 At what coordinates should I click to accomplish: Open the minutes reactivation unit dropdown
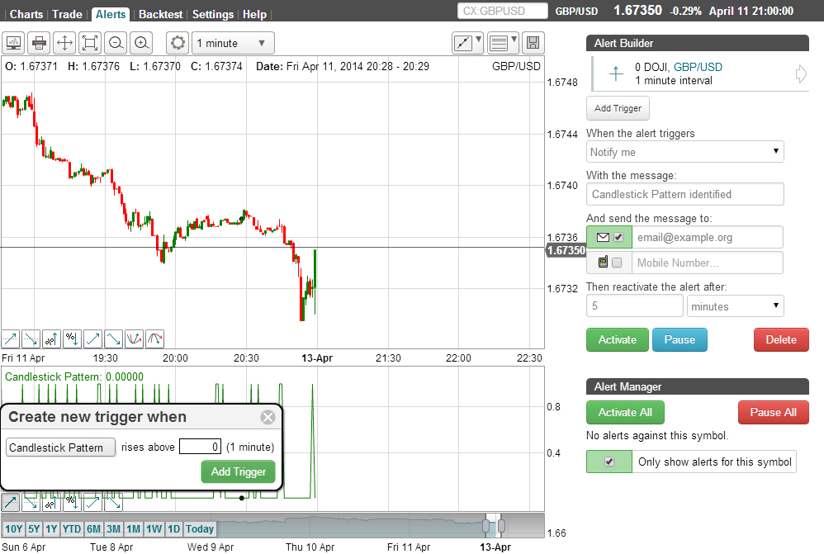click(x=735, y=306)
